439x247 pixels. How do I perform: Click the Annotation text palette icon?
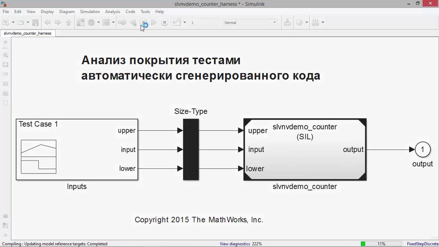click(5, 84)
